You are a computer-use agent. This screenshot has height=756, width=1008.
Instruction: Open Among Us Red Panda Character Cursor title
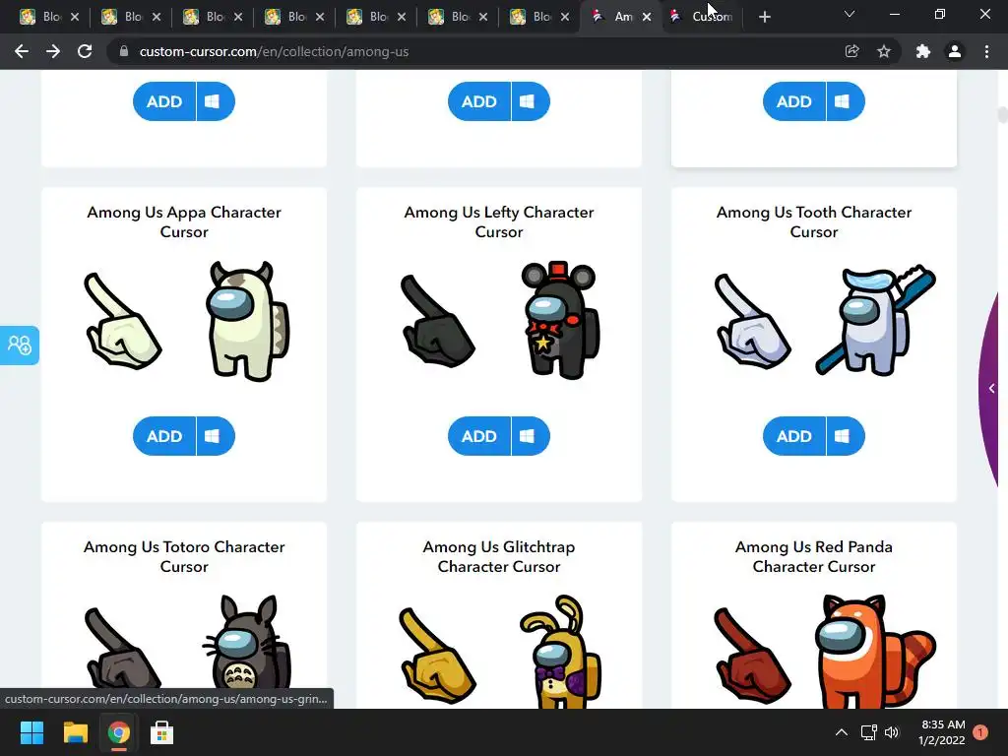[x=814, y=556]
